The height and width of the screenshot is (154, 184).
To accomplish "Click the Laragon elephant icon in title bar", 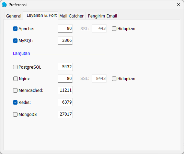I will pos(4,5).
